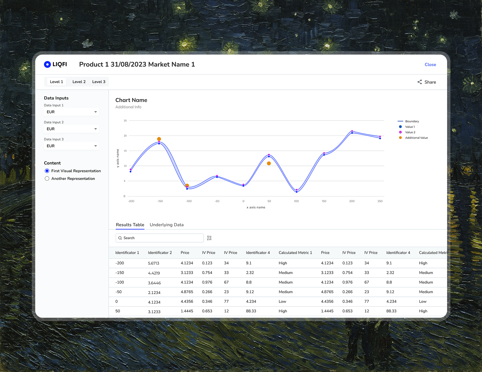Toggle Value 2 legend marker

[x=400, y=132]
